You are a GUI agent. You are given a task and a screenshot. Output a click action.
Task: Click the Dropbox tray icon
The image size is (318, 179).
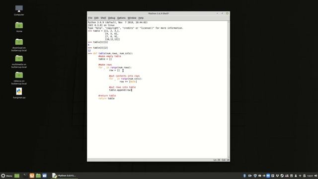point(277,176)
